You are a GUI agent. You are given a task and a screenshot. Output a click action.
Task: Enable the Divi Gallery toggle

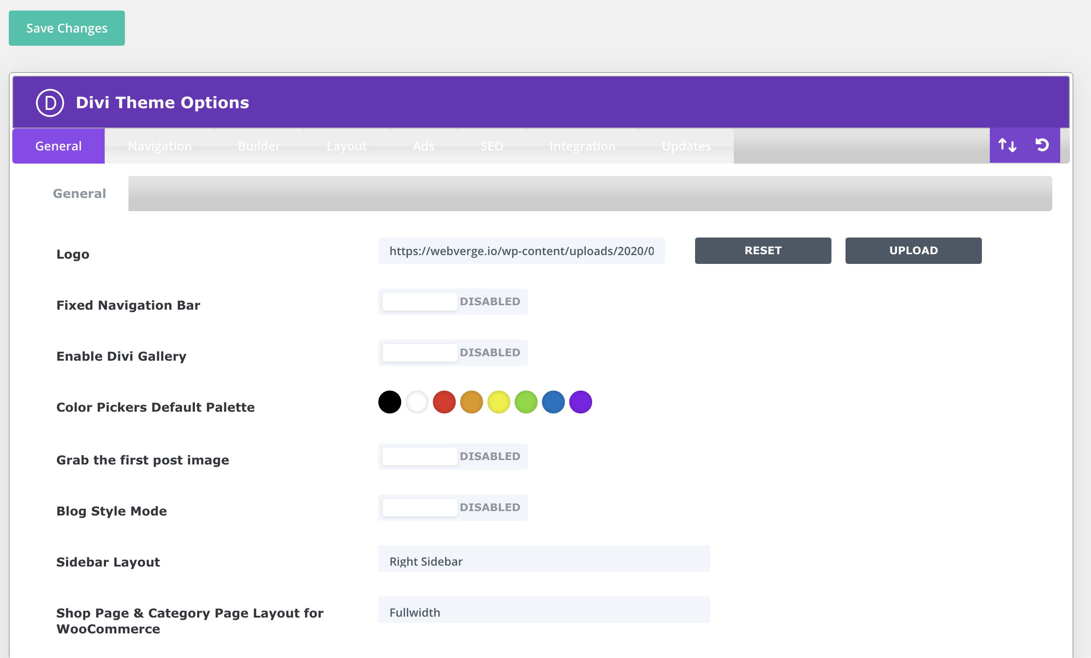coord(453,352)
